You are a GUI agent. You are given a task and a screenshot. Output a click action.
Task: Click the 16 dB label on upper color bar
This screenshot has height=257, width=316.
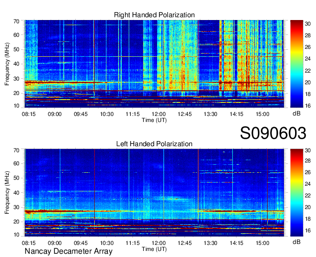point(308,106)
